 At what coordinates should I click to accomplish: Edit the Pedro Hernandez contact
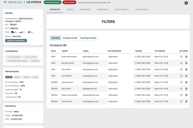(181, 56)
